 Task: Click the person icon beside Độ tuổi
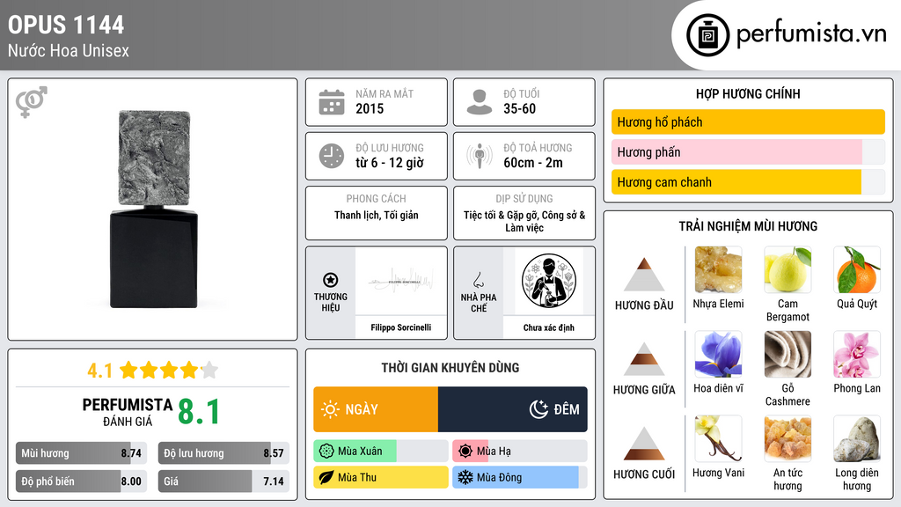click(x=480, y=102)
